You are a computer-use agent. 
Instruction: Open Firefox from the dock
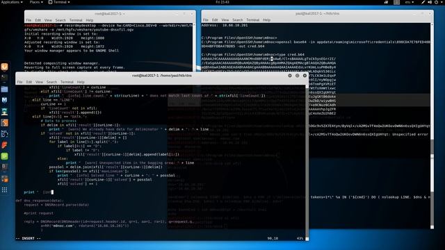(x=5, y=67)
